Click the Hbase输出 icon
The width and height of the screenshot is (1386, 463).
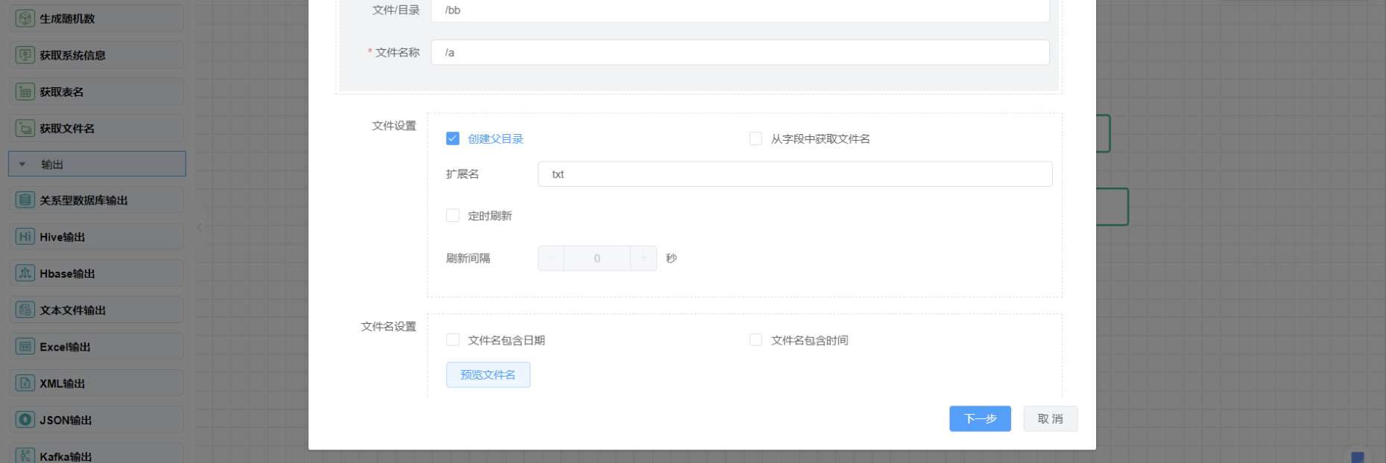coord(25,273)
